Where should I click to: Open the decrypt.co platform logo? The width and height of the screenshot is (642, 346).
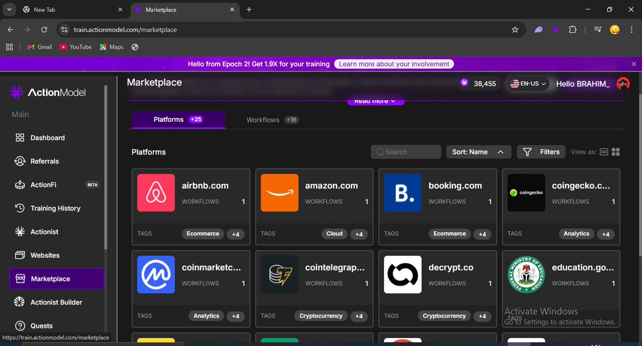[x=403, y=274]
